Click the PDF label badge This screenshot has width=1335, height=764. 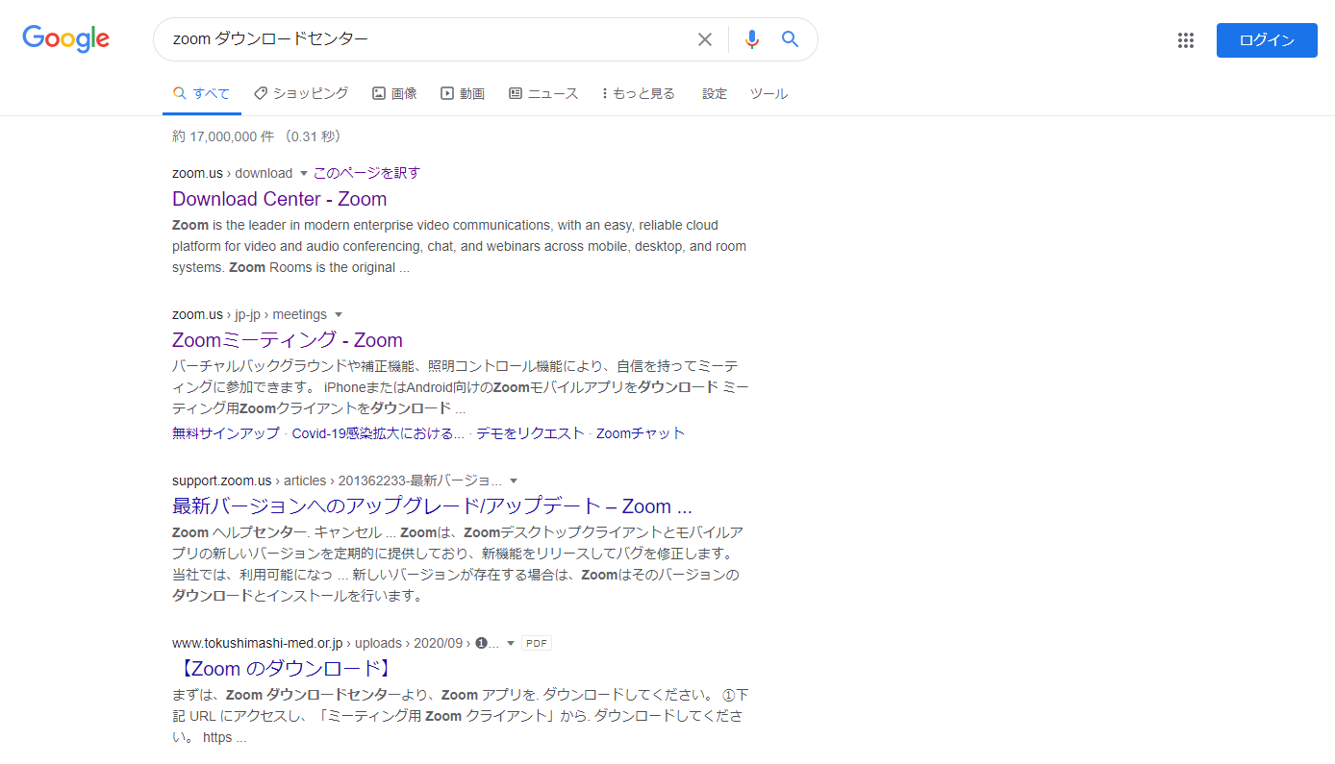tap(537, 644)
